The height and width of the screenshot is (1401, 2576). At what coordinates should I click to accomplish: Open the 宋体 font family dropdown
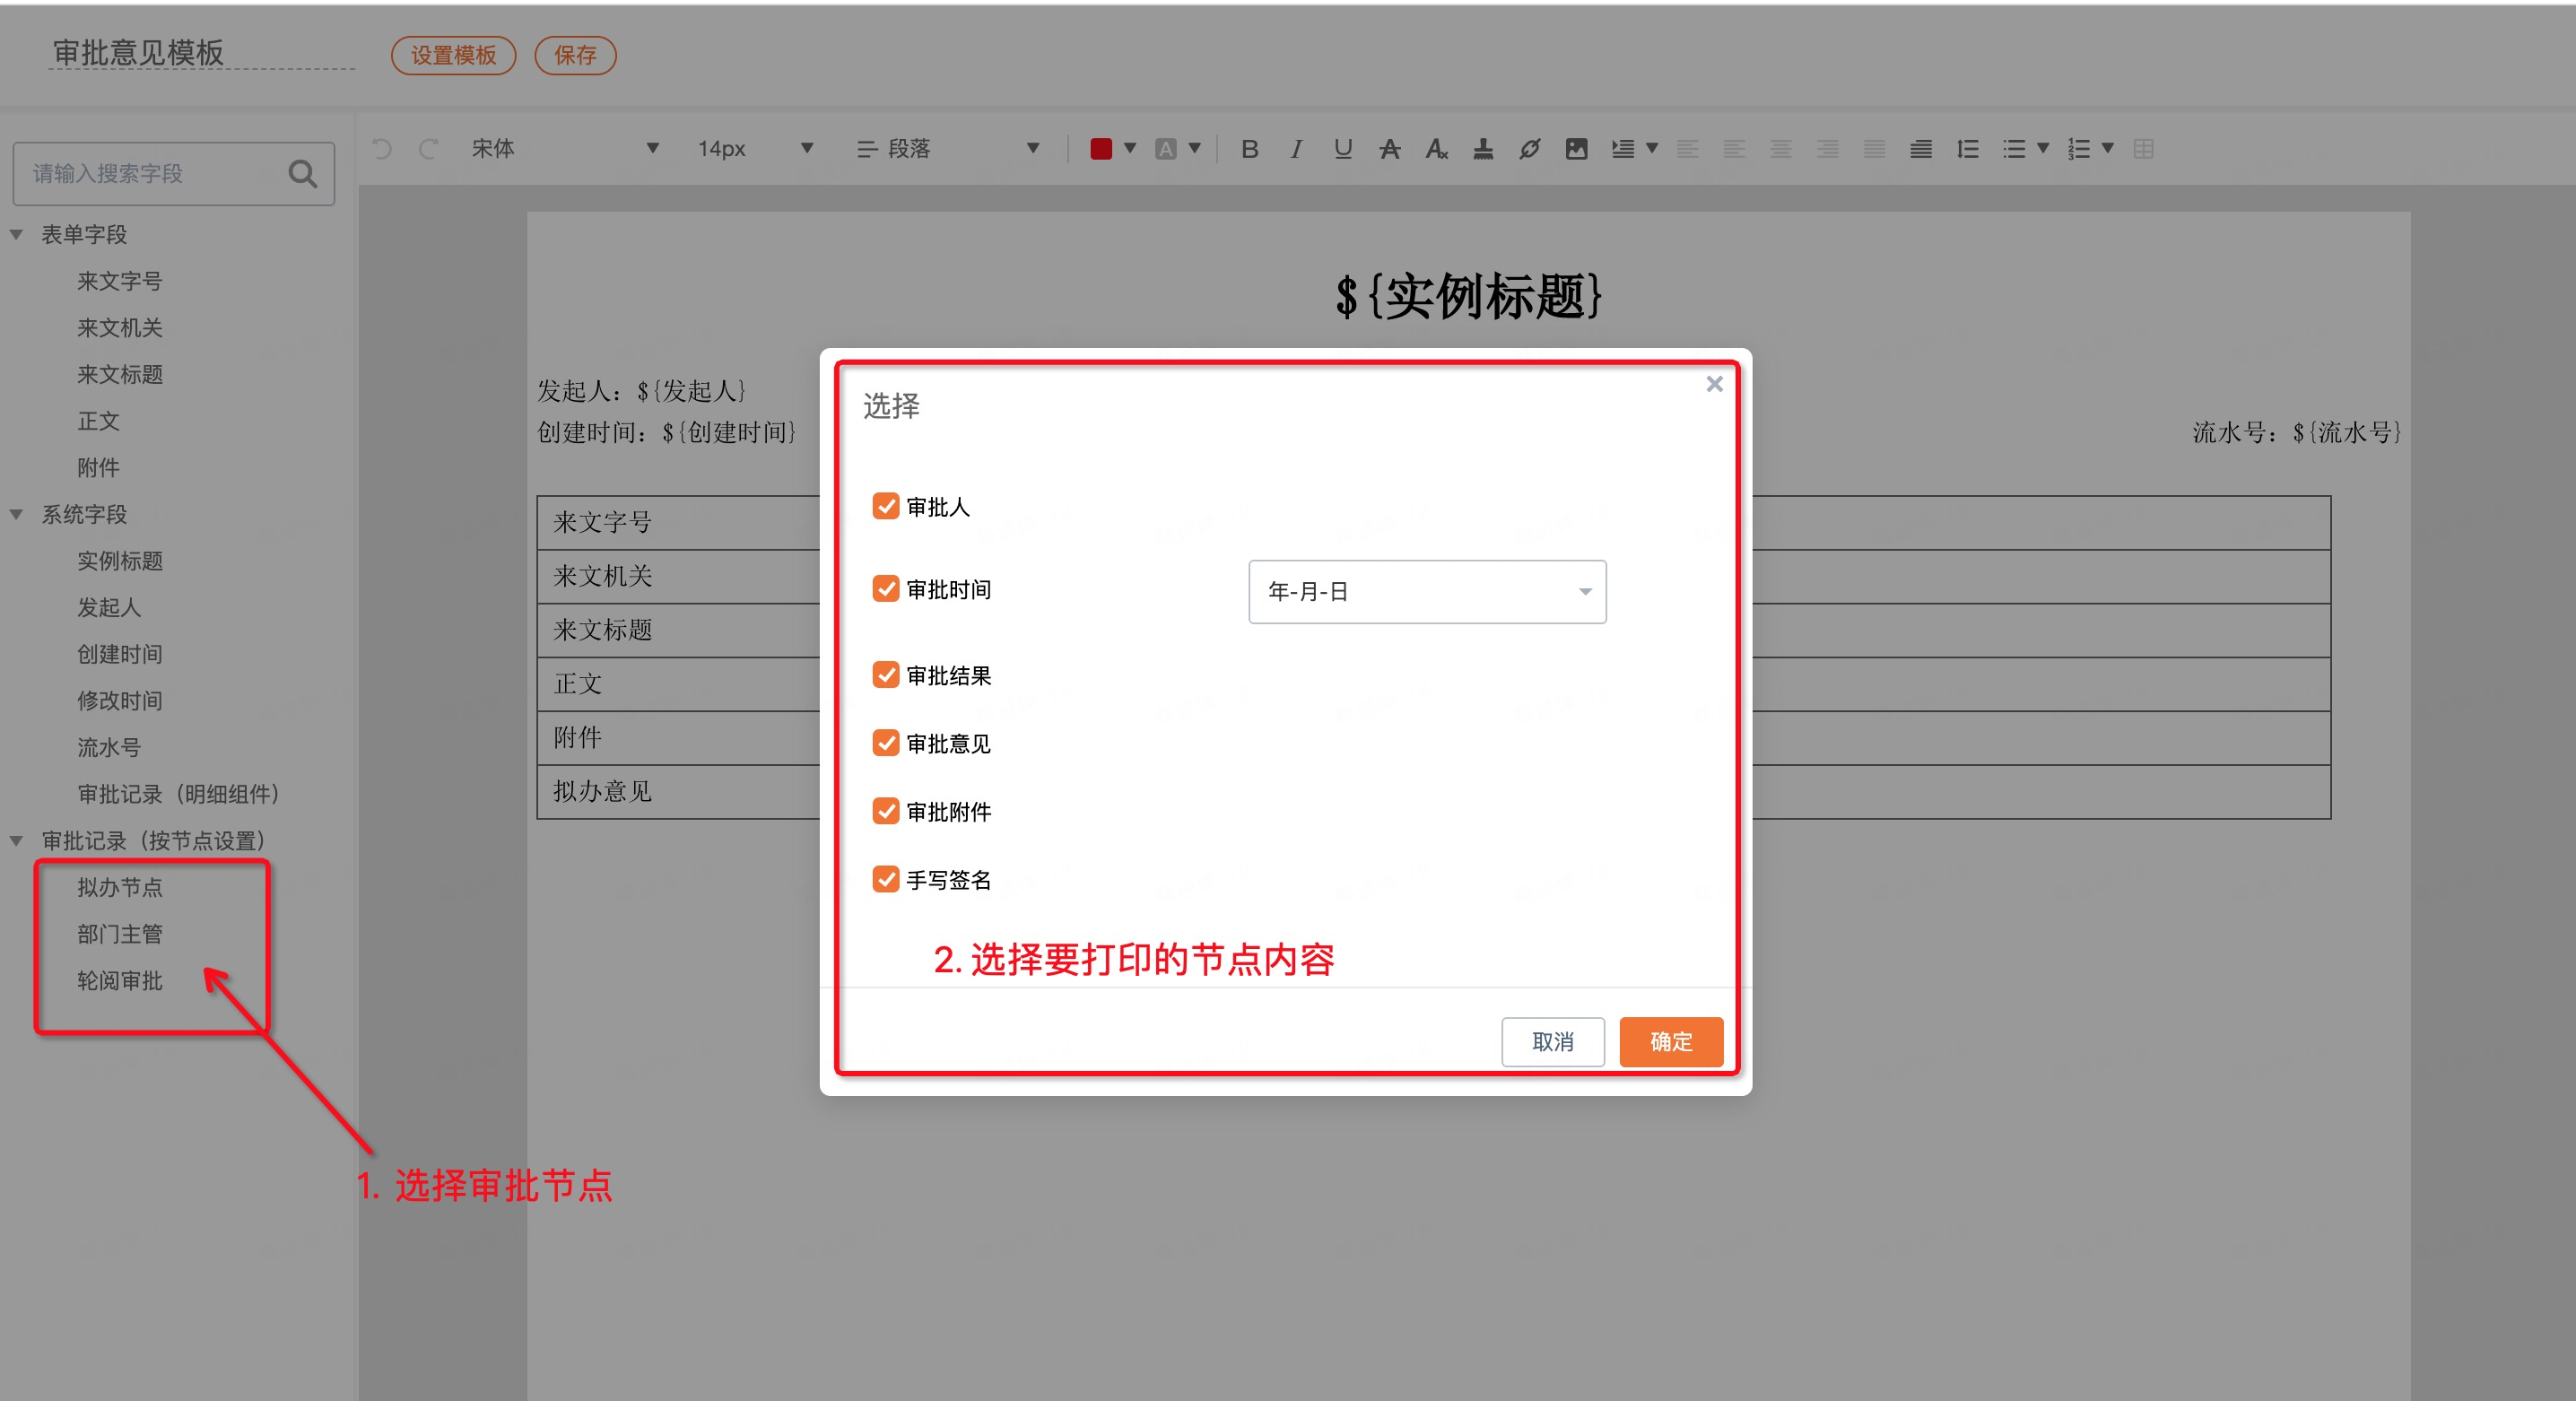[x=565, y=149]
